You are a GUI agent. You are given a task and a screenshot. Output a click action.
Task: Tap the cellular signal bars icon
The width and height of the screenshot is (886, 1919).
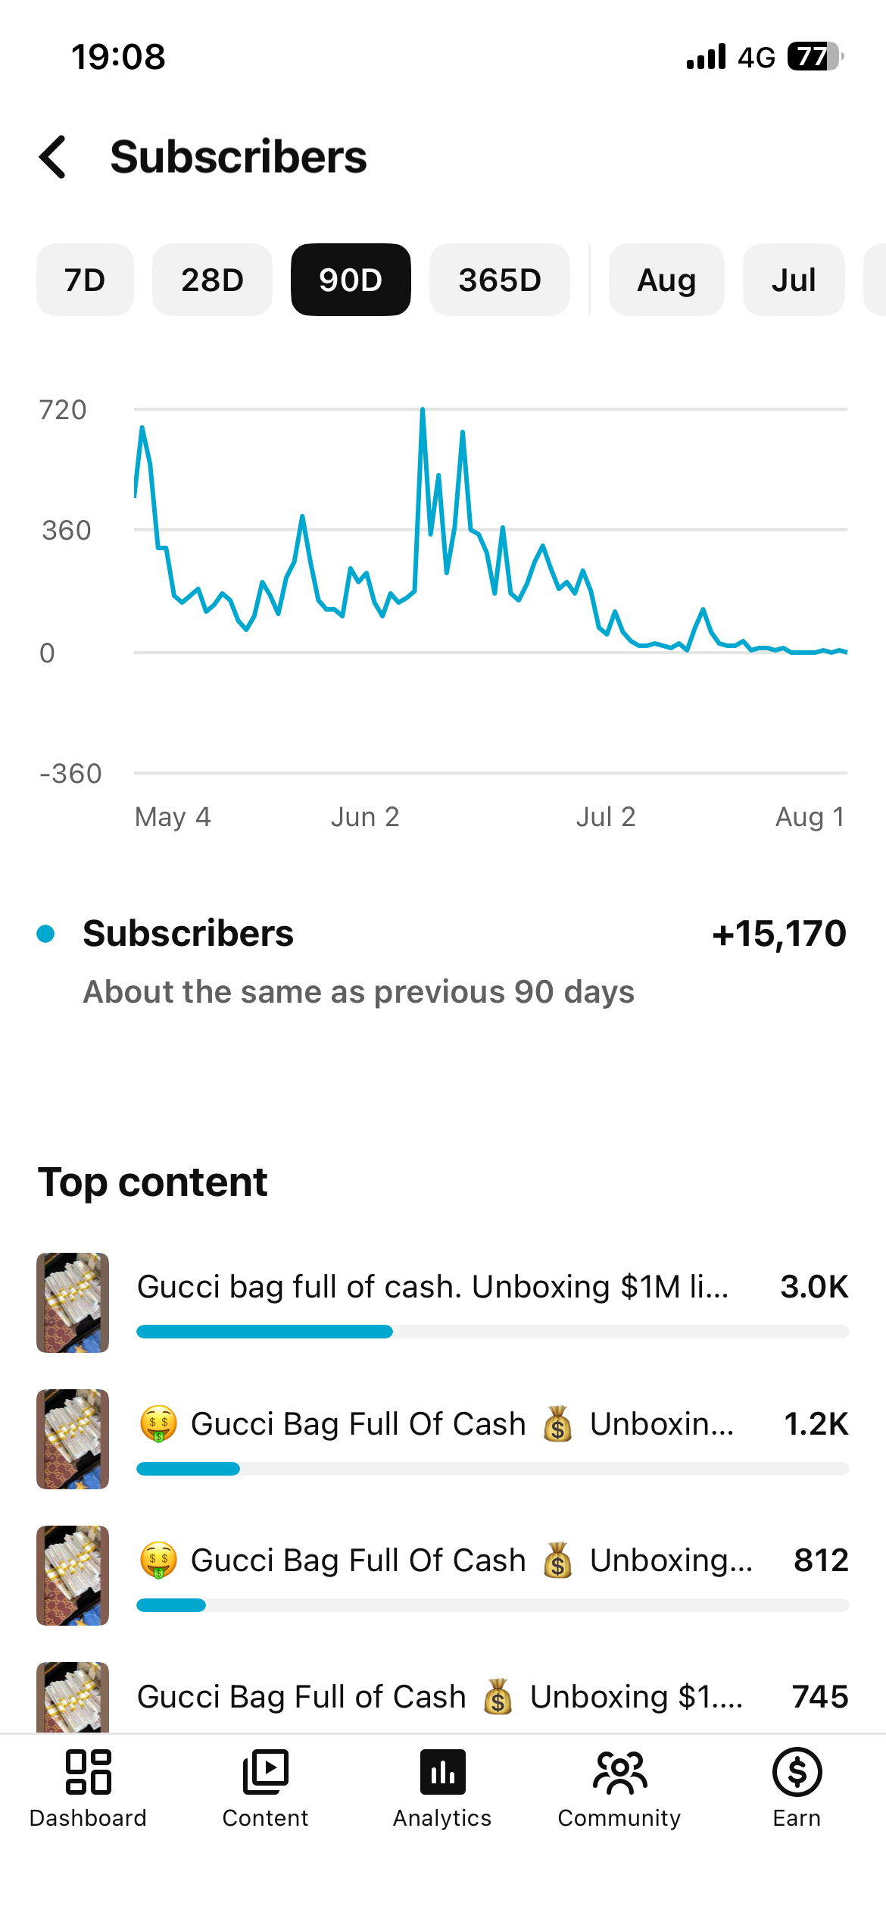pos(706,57)
